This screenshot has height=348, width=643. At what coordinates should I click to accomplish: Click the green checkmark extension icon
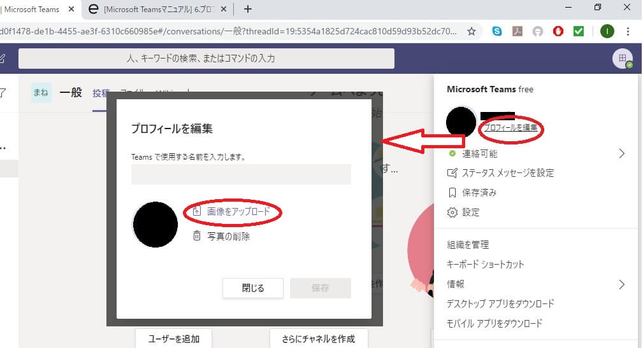(579, 31)
